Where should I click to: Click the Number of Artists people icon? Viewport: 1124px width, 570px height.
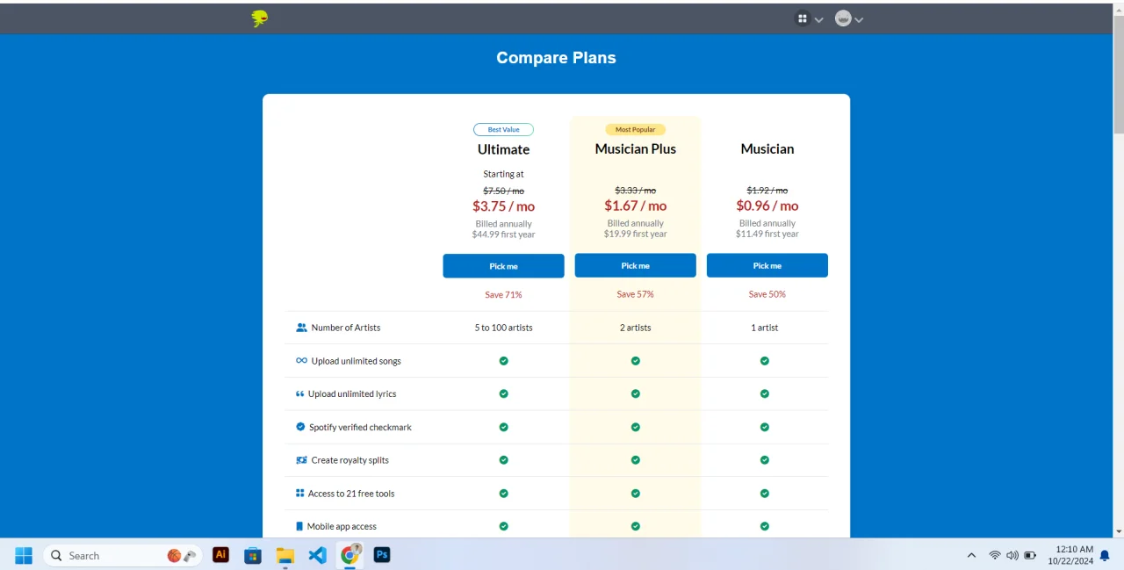tap(301, 328)
